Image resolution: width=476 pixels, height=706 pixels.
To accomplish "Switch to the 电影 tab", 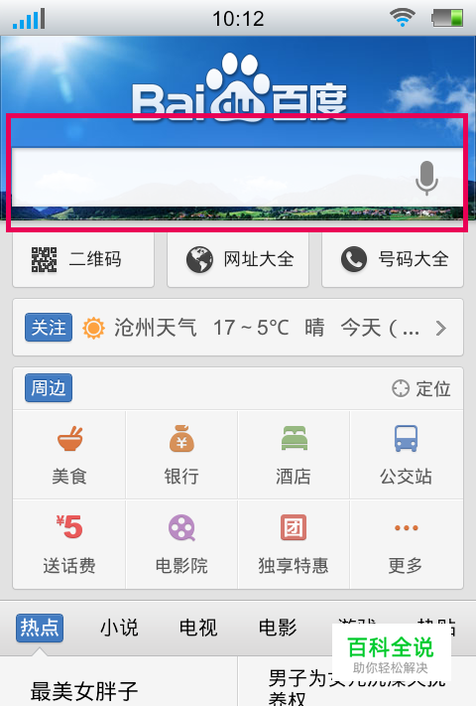I will (278, 628).
